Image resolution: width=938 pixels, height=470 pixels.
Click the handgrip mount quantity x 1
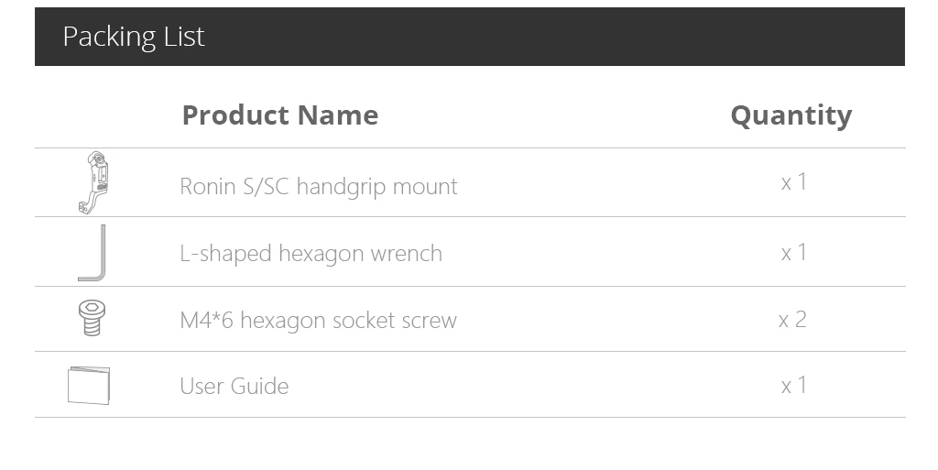tap(794, 181)
